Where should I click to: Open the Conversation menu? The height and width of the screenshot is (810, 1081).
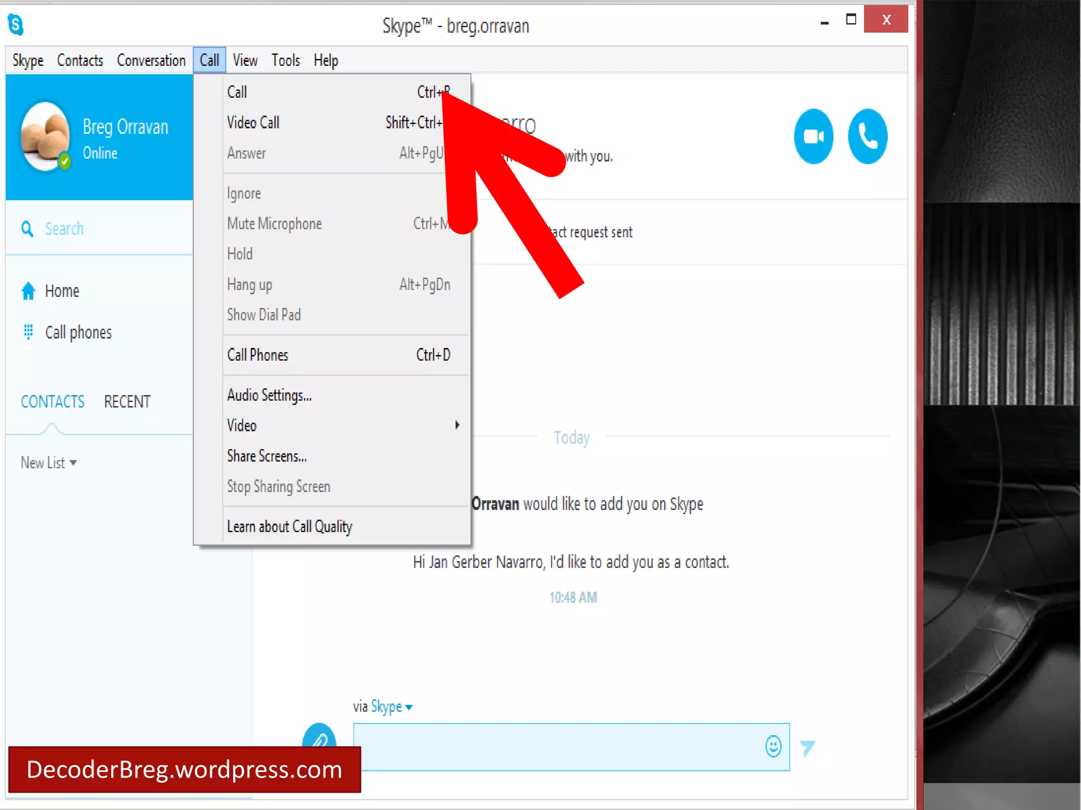pos(151,61)
